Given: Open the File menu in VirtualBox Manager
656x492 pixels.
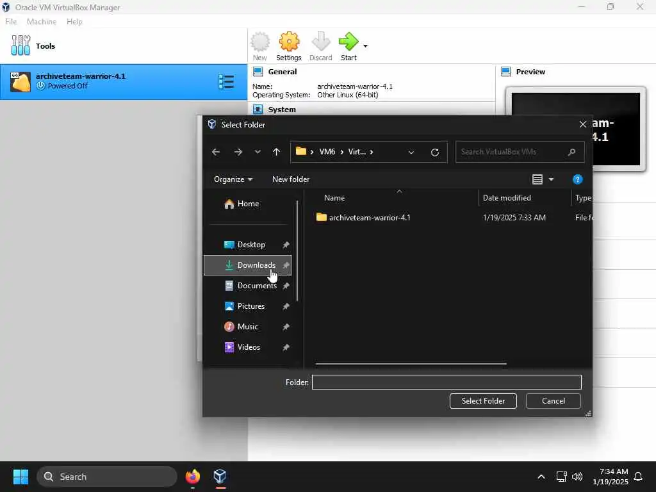Looking at the screenshot, I should coord(11,21).
